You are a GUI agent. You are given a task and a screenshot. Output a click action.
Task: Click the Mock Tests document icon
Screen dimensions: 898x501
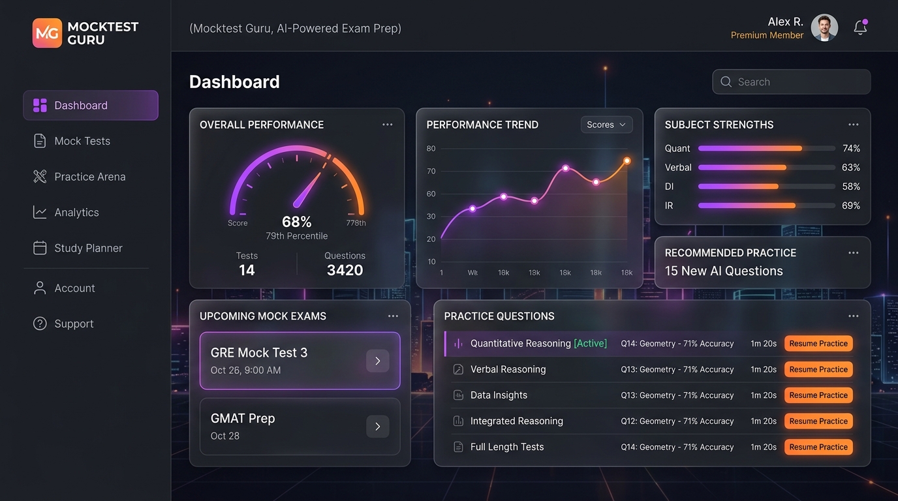40,141
